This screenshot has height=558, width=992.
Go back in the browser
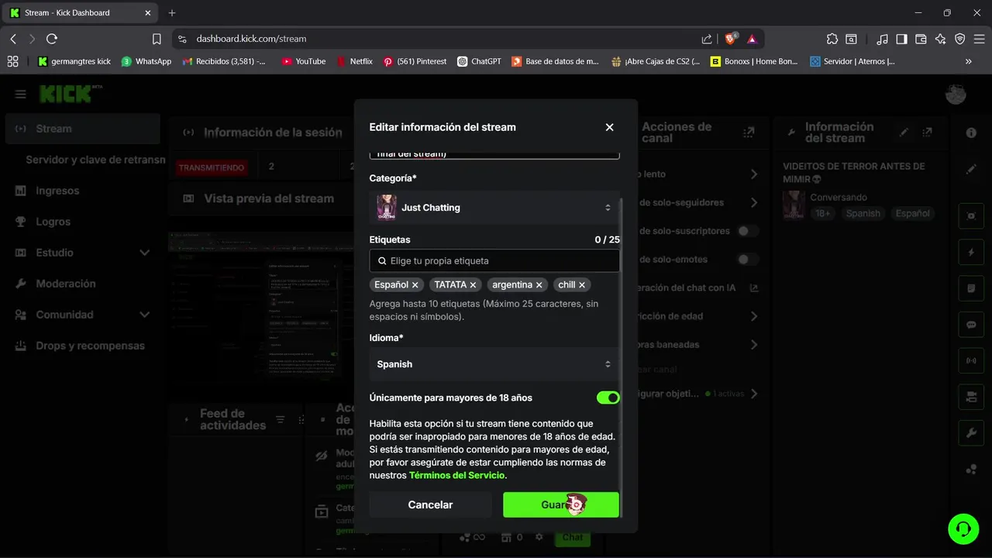tap(13, 39)
